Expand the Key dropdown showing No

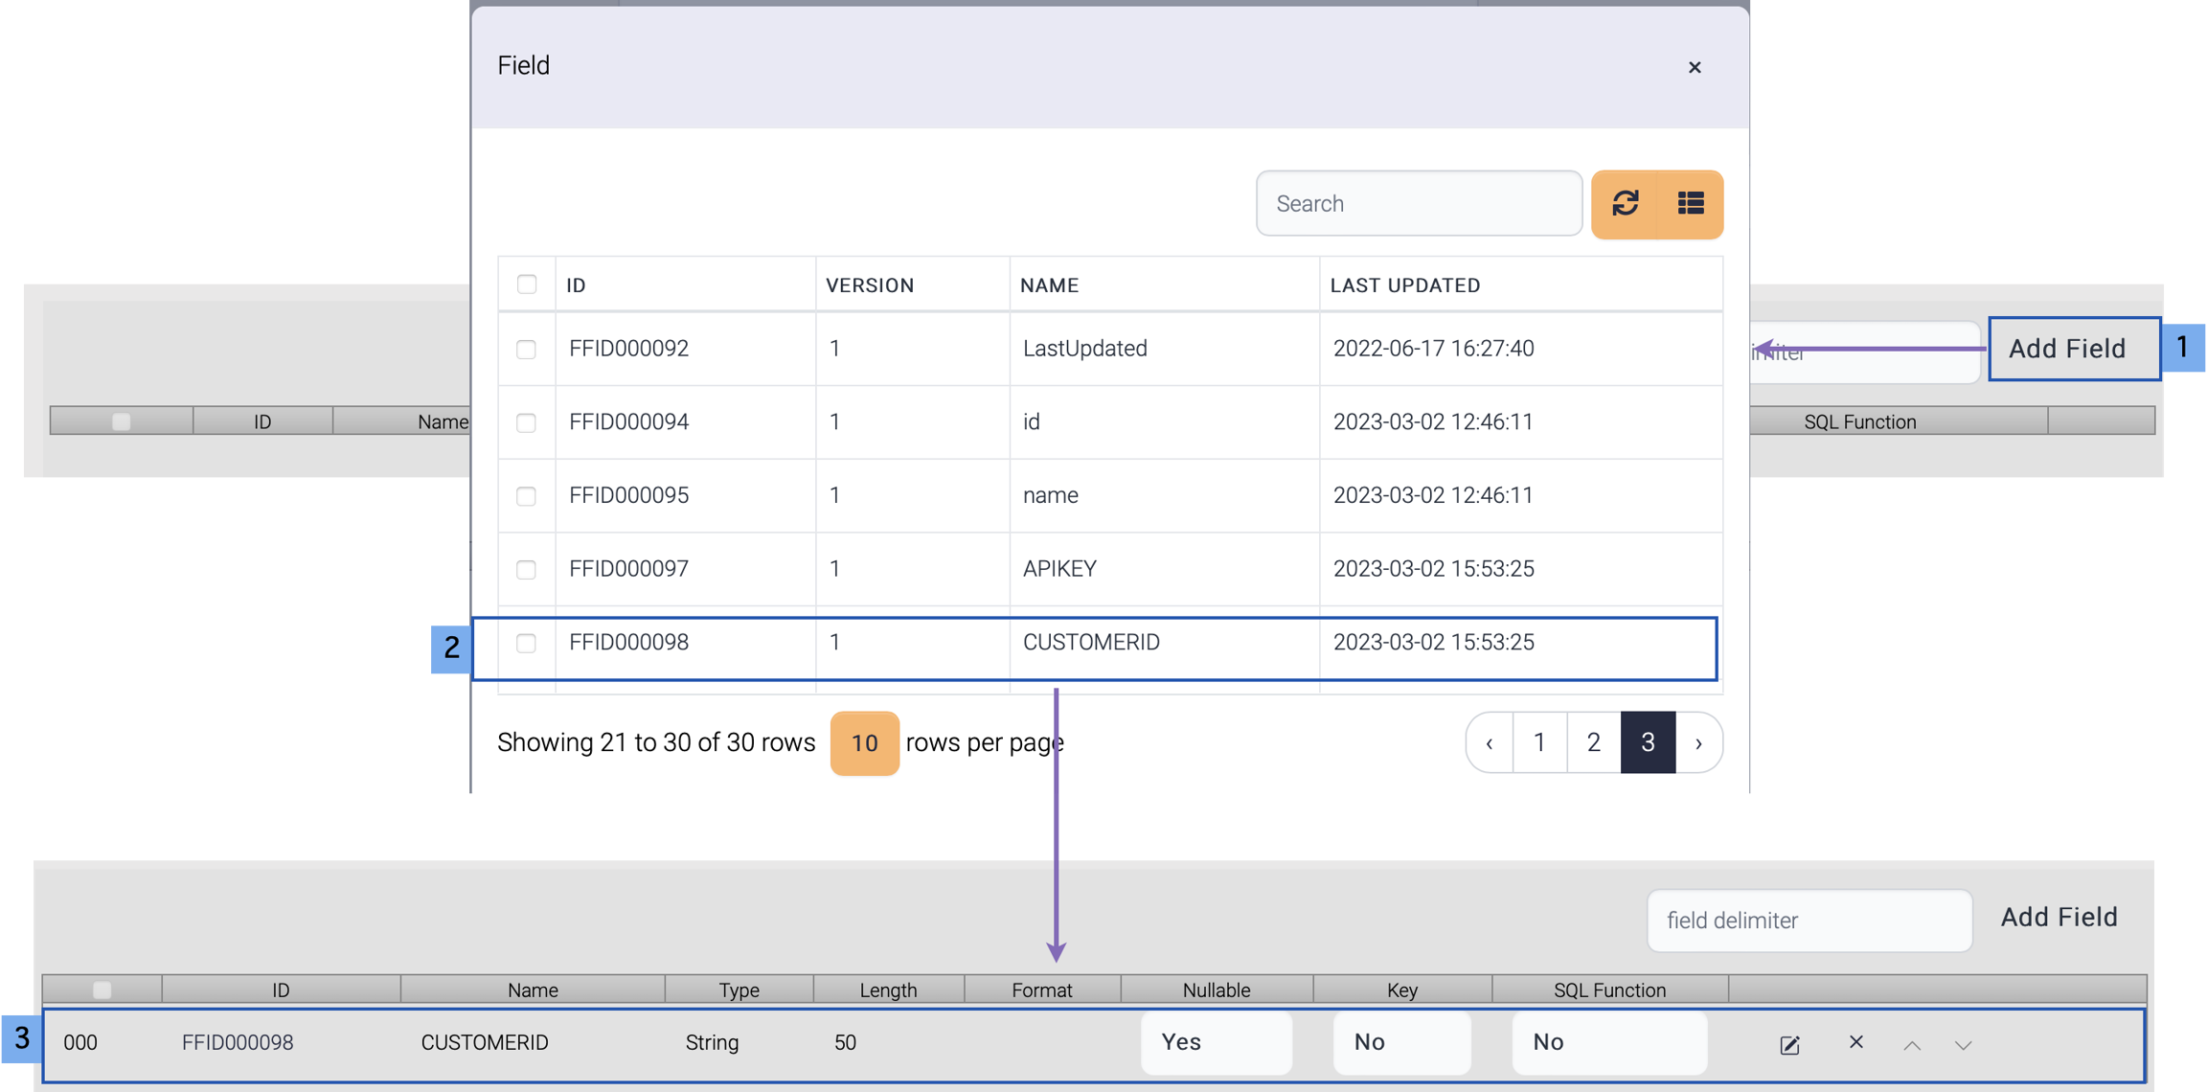(x=1401, y=1042)
